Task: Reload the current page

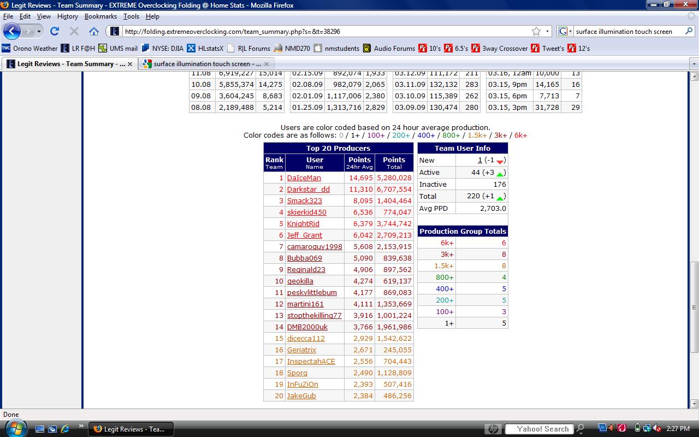Action: pyautogui.click(x=55, y=31)
